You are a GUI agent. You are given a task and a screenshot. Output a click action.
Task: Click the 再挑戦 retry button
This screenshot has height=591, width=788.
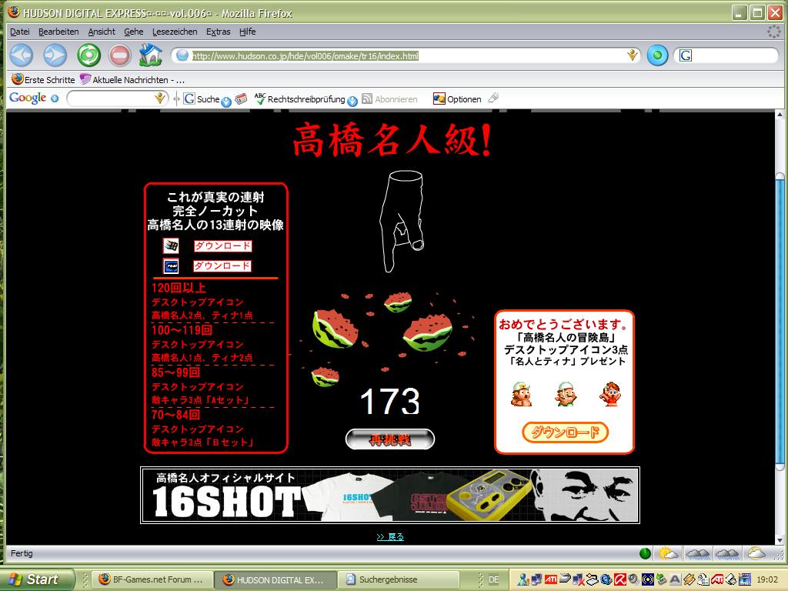pos(390,439)
